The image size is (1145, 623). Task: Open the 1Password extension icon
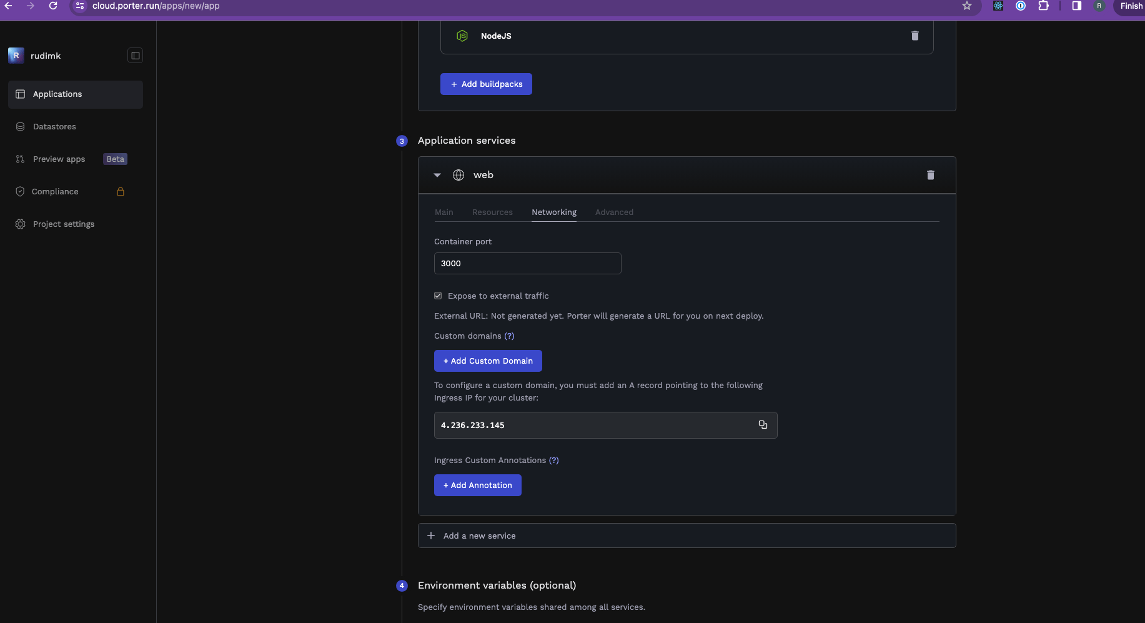(x=1021, y=6)
